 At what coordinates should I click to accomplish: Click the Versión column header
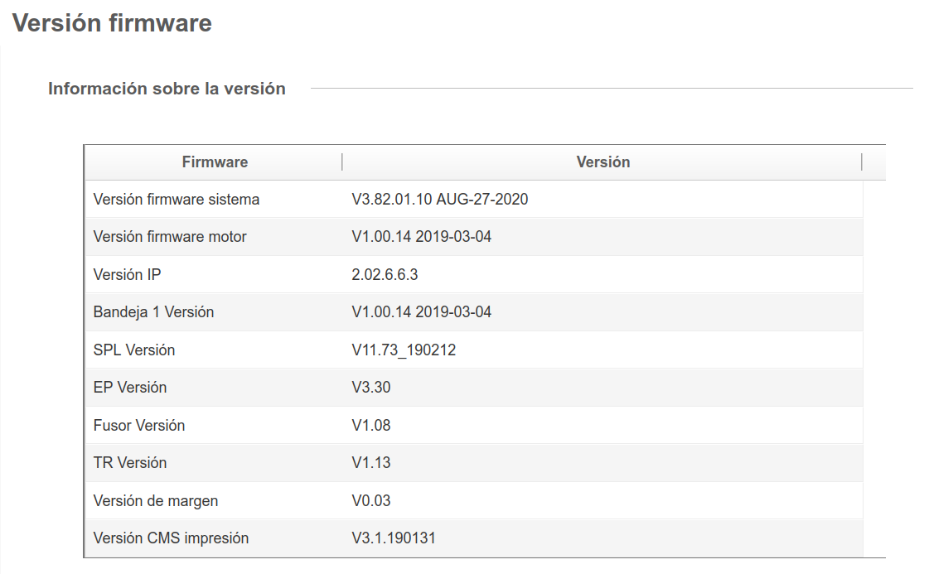pos(602,162)
